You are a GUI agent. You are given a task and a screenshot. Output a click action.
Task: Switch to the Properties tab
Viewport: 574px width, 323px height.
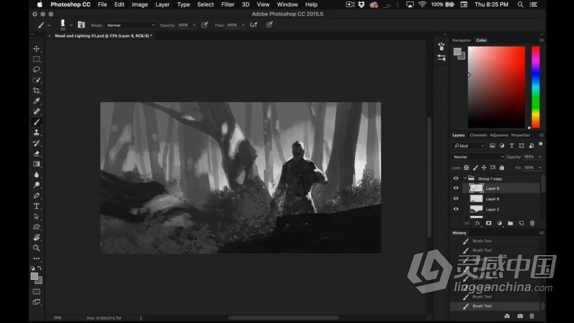(521, 135)
